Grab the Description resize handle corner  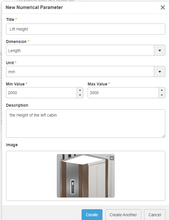pyautogui.click(x=164, y=136)
